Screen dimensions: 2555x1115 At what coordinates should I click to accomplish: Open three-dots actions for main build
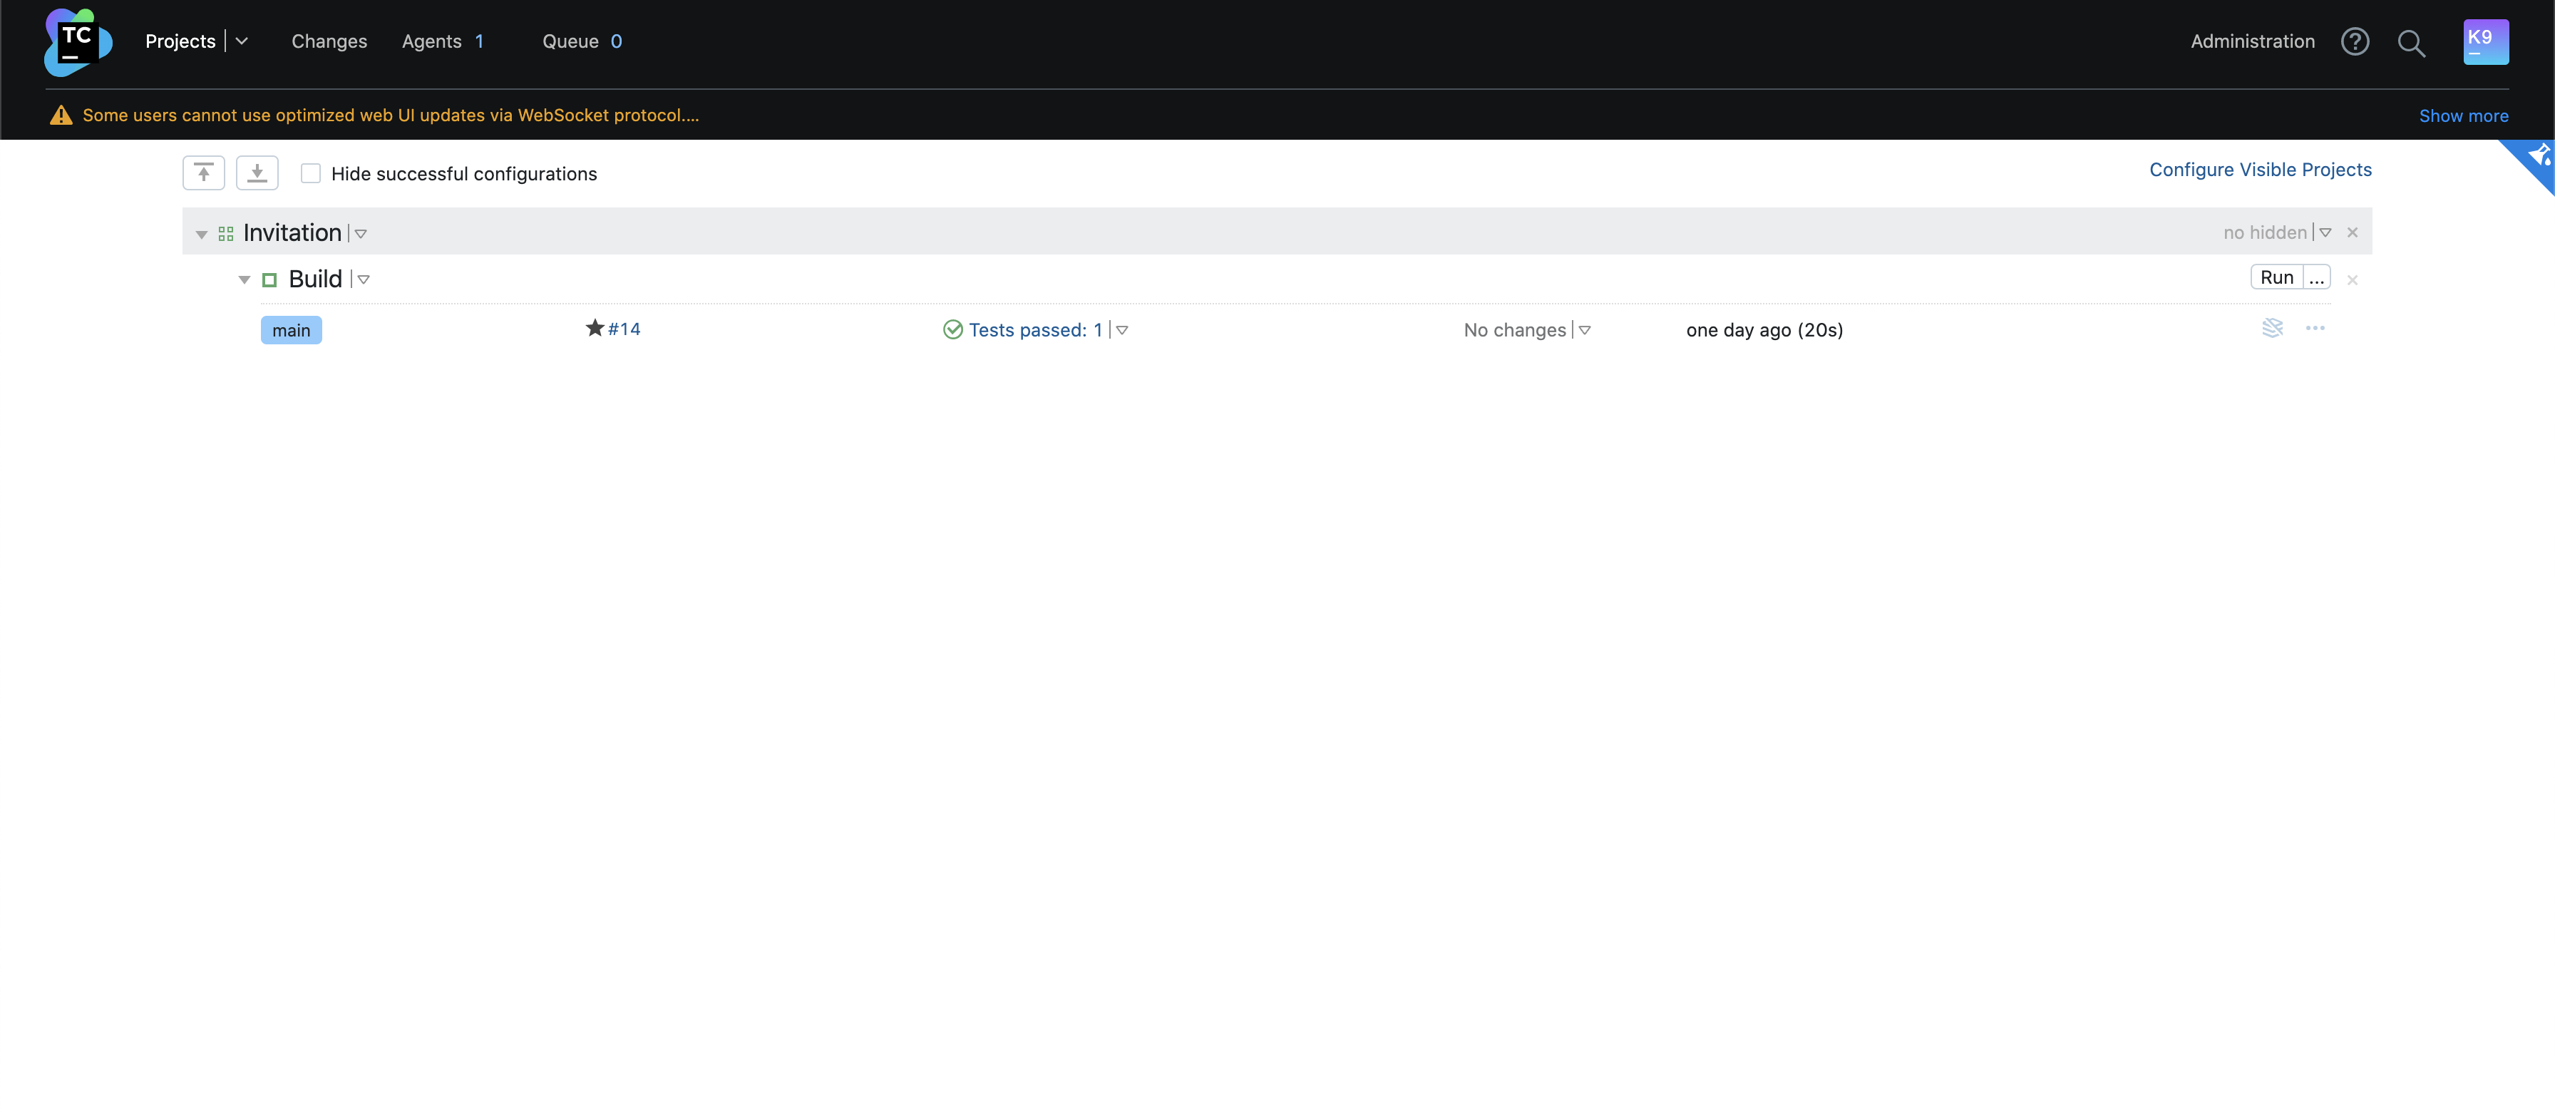[x=2315, y=329]
